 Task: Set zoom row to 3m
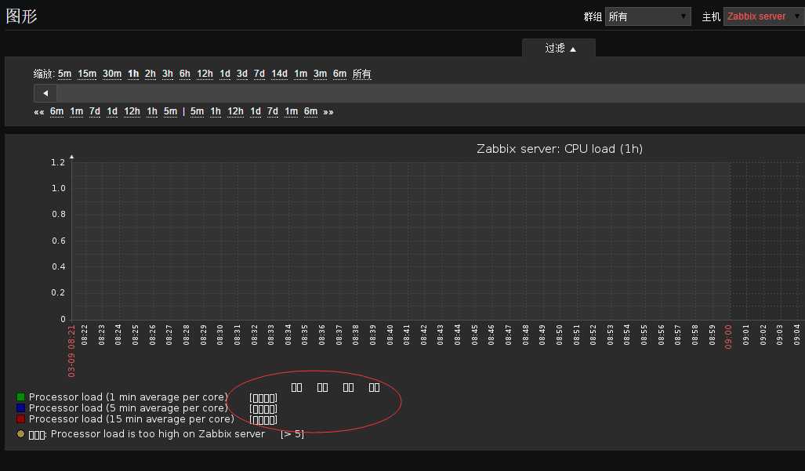[x=321, y=74]
